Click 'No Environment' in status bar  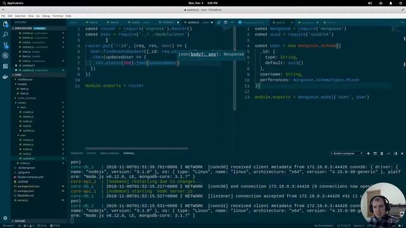tap(324, 225)
